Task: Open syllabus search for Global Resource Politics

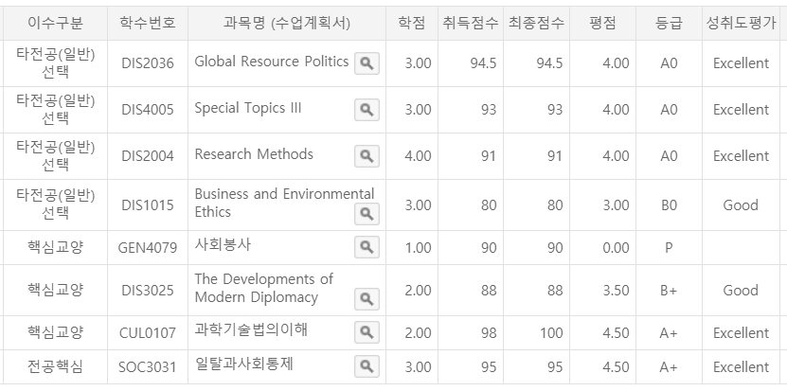Action: [367, 63]
